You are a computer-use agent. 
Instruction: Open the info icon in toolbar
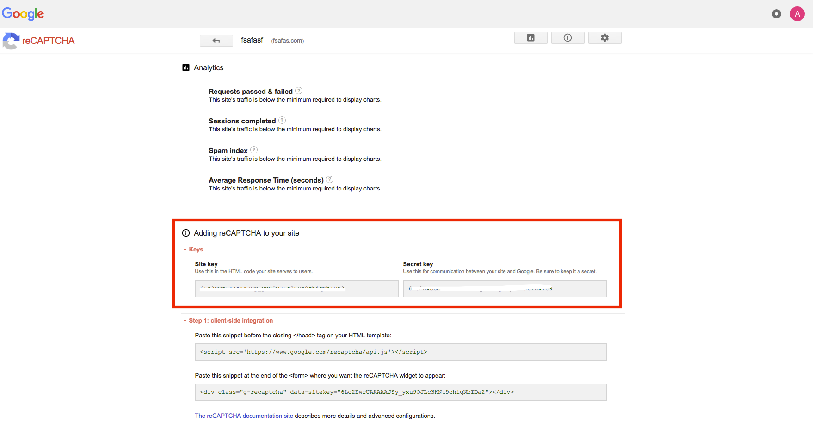pos(567,38)
